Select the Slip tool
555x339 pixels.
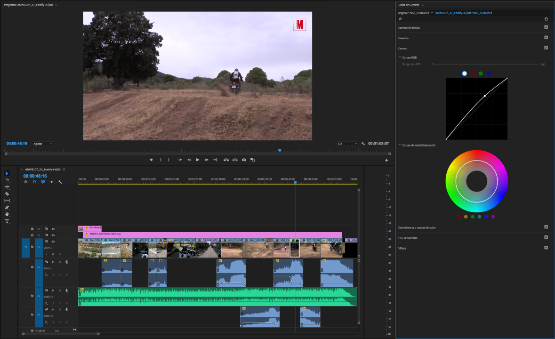click(x=7, y=201)
